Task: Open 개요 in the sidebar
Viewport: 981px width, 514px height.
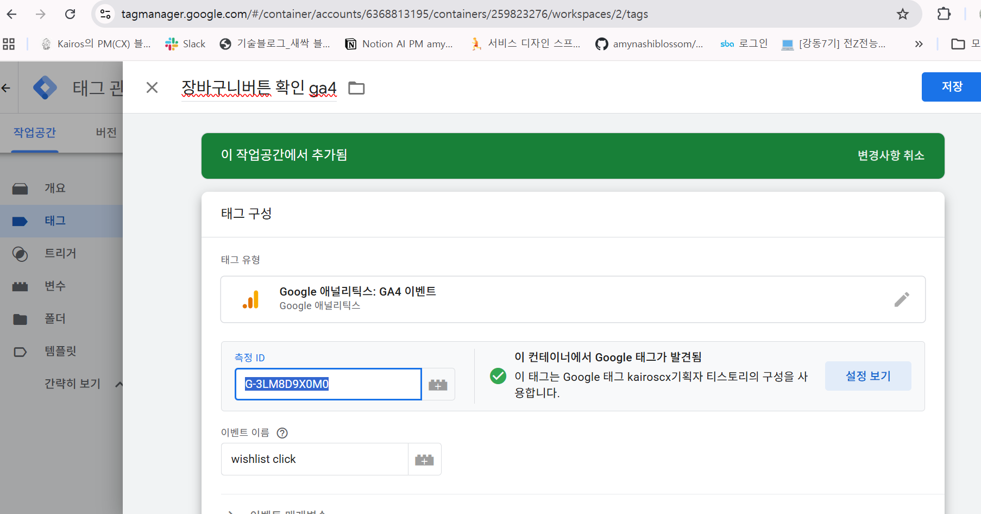Action: tap(61, 188)
